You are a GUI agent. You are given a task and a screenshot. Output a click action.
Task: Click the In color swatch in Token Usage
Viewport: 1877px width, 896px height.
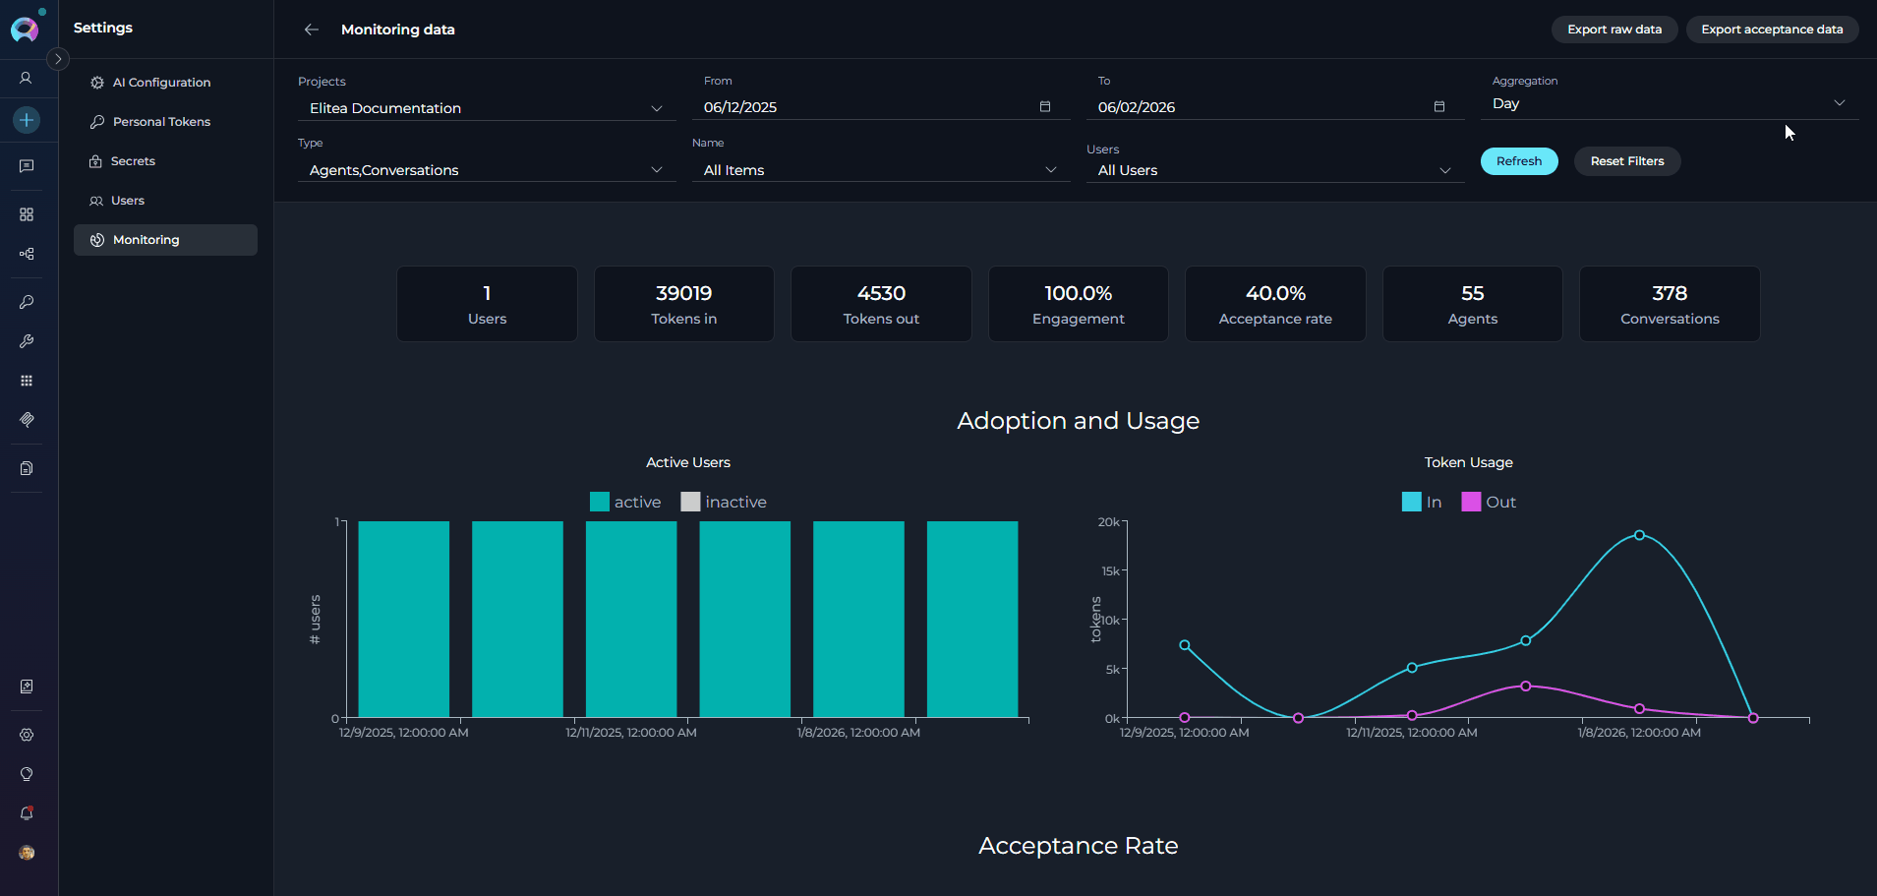point(1411,502)
